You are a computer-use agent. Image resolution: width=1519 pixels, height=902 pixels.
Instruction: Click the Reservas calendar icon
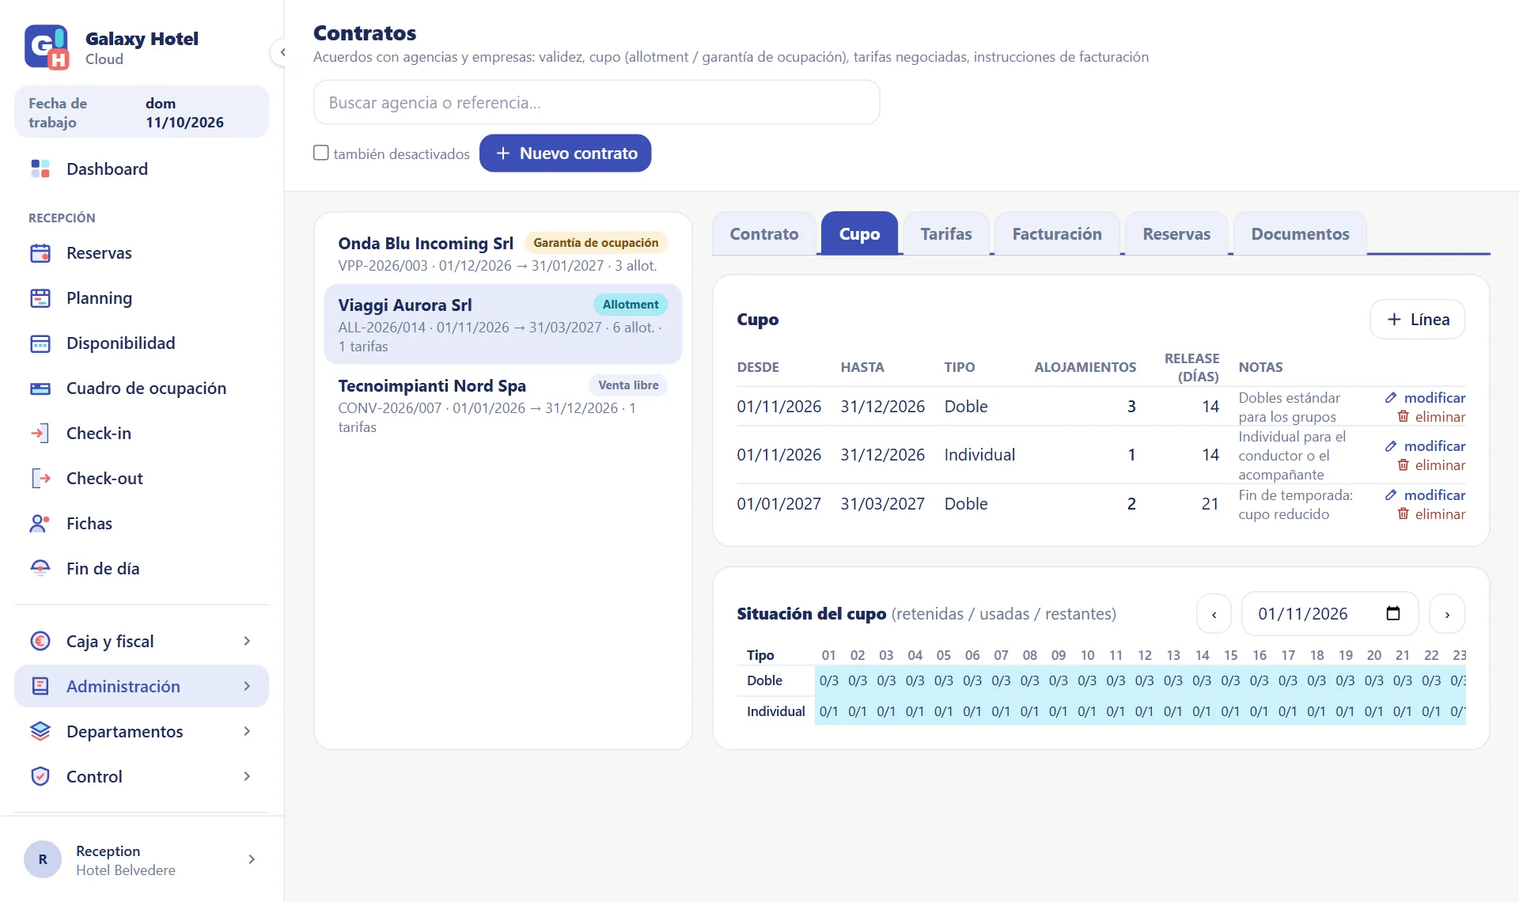pyautogui.click(x=40, y=253)
